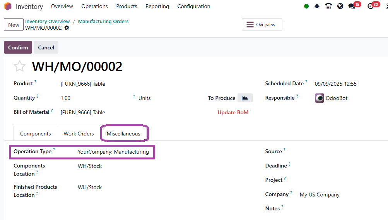388x220 pixels.
Task: Expand the Operation Type selection field
Action: click(113, 152)
